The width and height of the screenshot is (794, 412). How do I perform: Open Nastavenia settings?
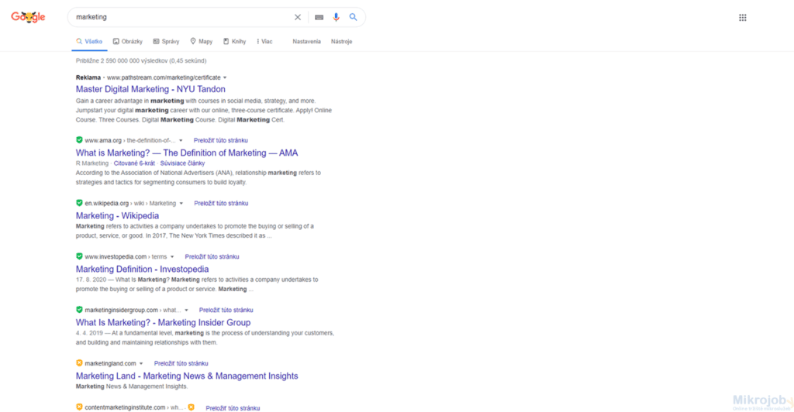click(x=306, y=42)
